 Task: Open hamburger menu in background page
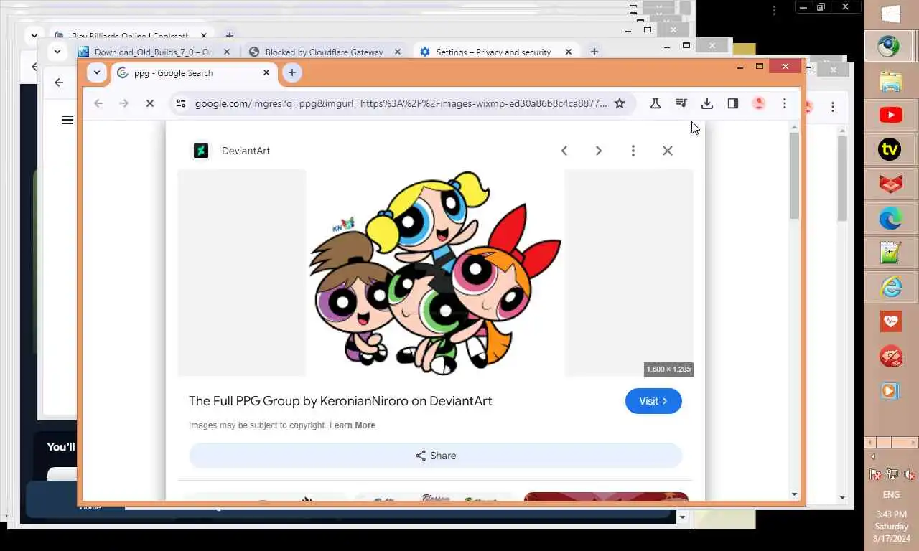pos(67,120)
